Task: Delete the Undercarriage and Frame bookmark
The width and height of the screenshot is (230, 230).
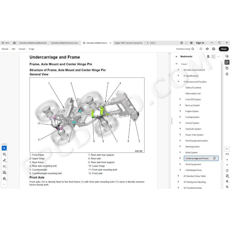Action: pos(214,158)
